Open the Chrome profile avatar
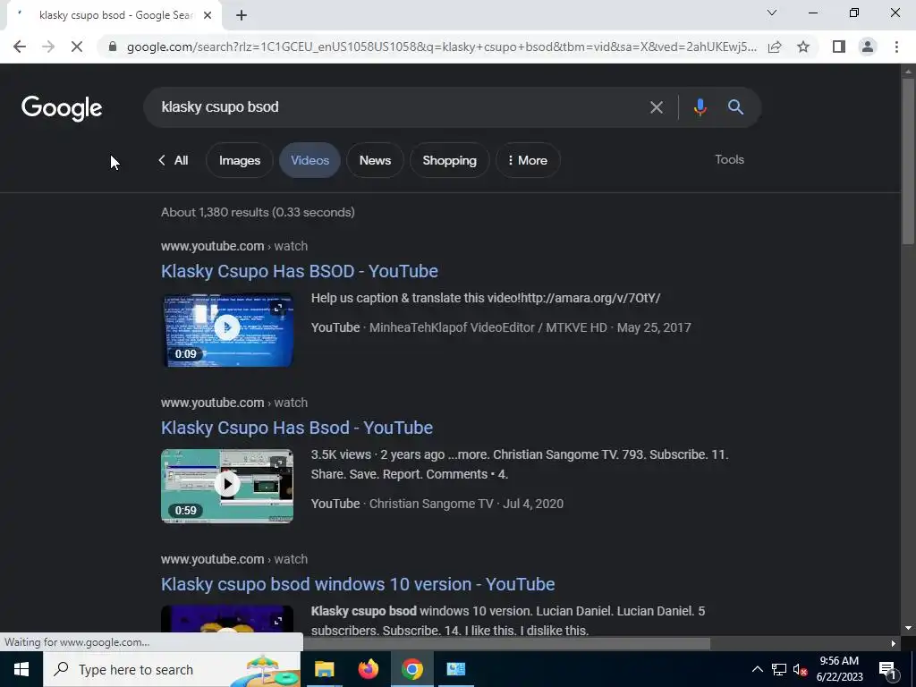This screenshot has width=916, height=687. [x=868, y=47]
